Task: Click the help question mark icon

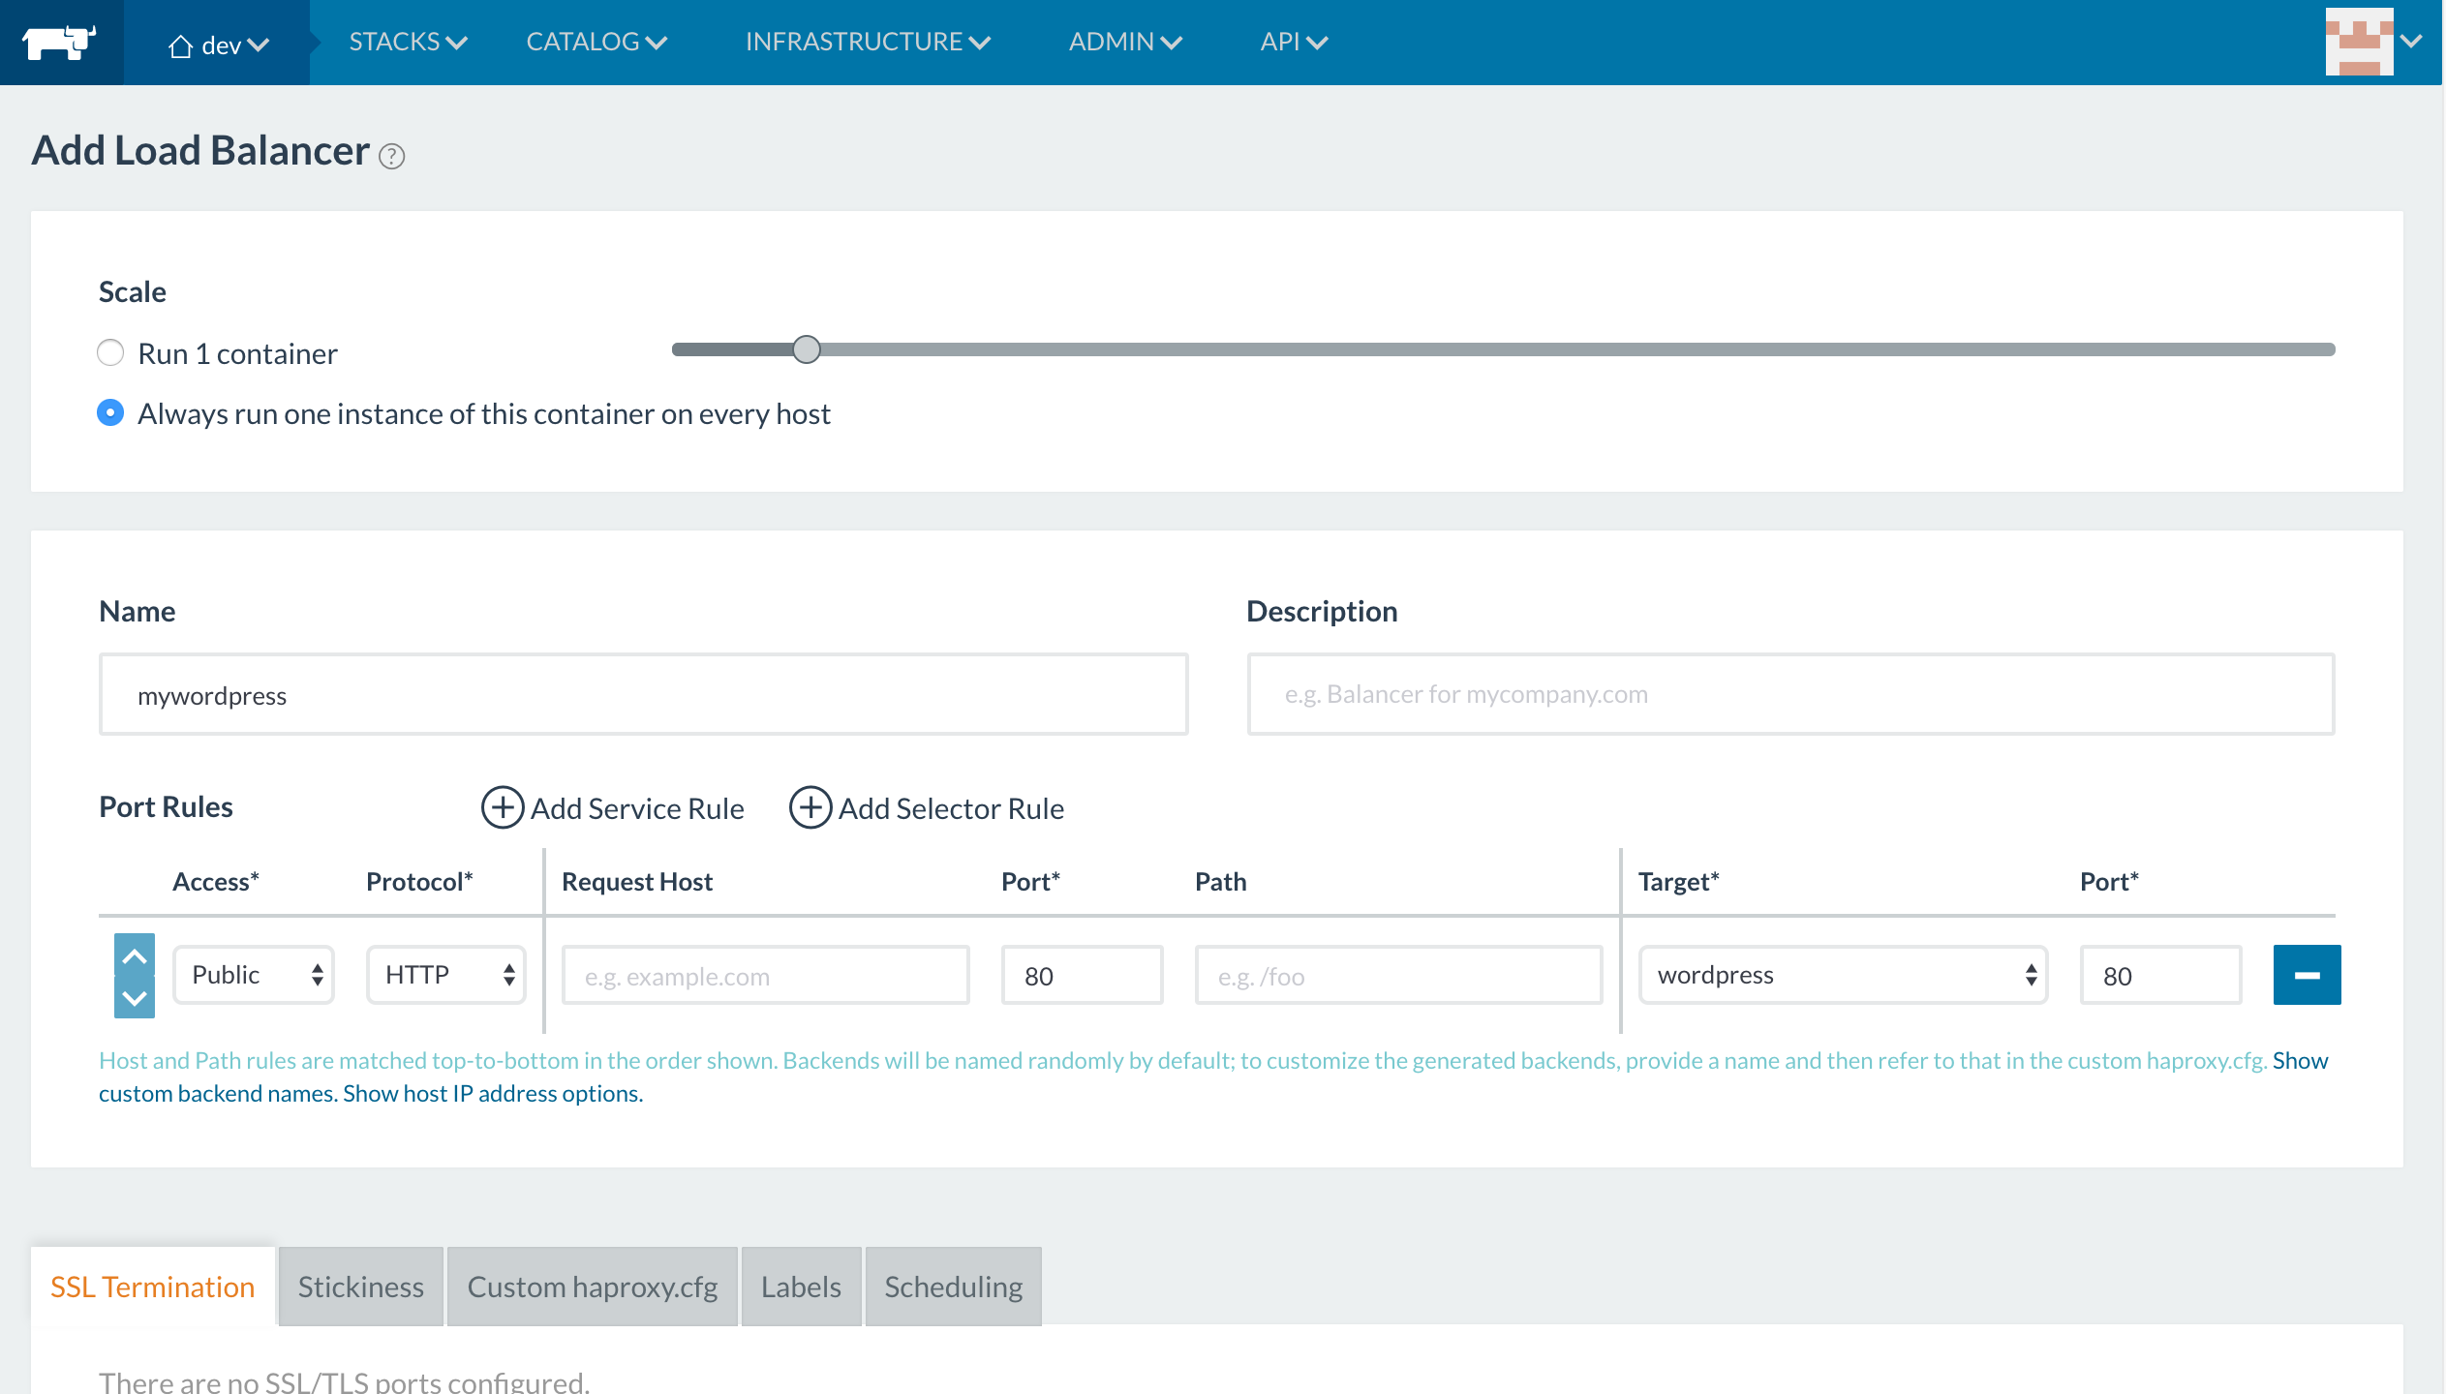Action: [391, 156]
